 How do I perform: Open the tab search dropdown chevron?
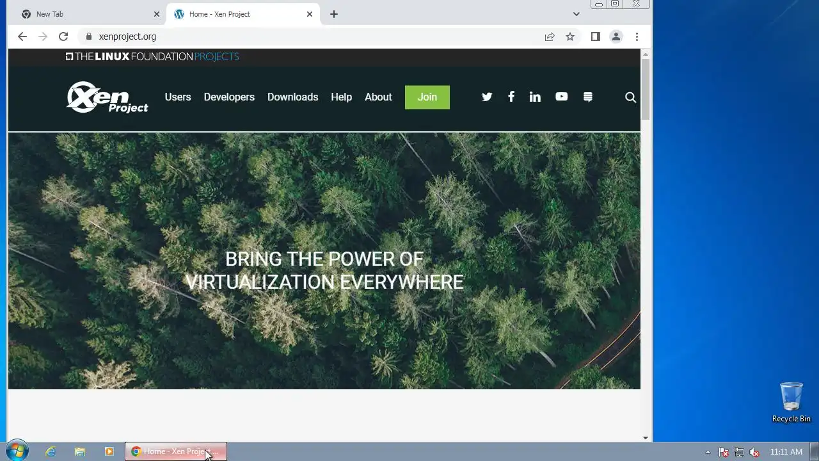[576, 13]
